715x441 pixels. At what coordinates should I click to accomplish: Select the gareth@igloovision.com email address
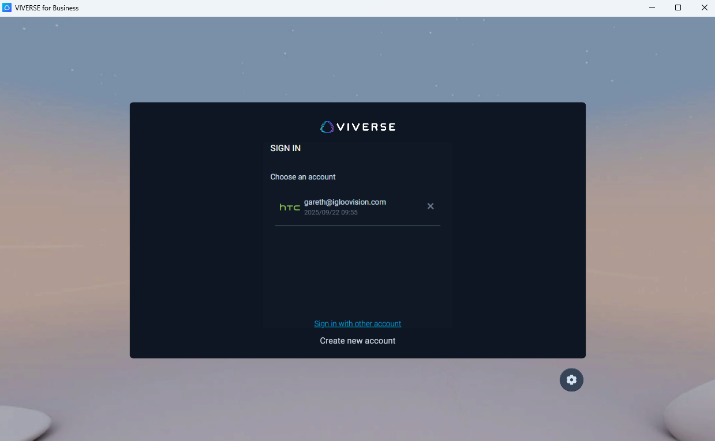[345, 202]
